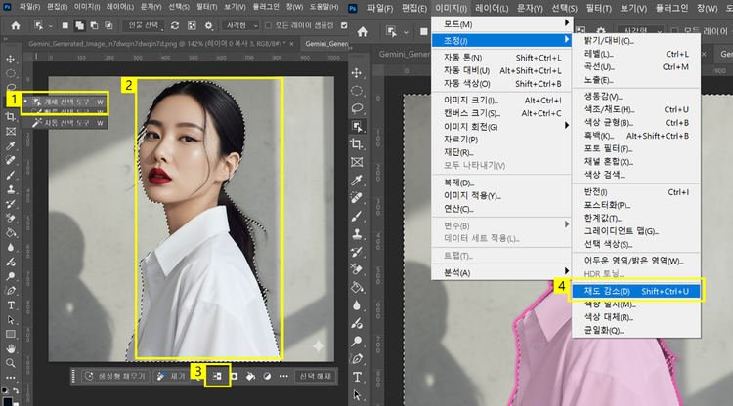This screenshot has height=406, width=733.
Task: Click the Home icon in left options bar
Action: point(16,26)
